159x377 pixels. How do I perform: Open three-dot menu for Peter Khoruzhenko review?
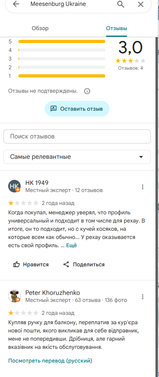coord(143,297)
